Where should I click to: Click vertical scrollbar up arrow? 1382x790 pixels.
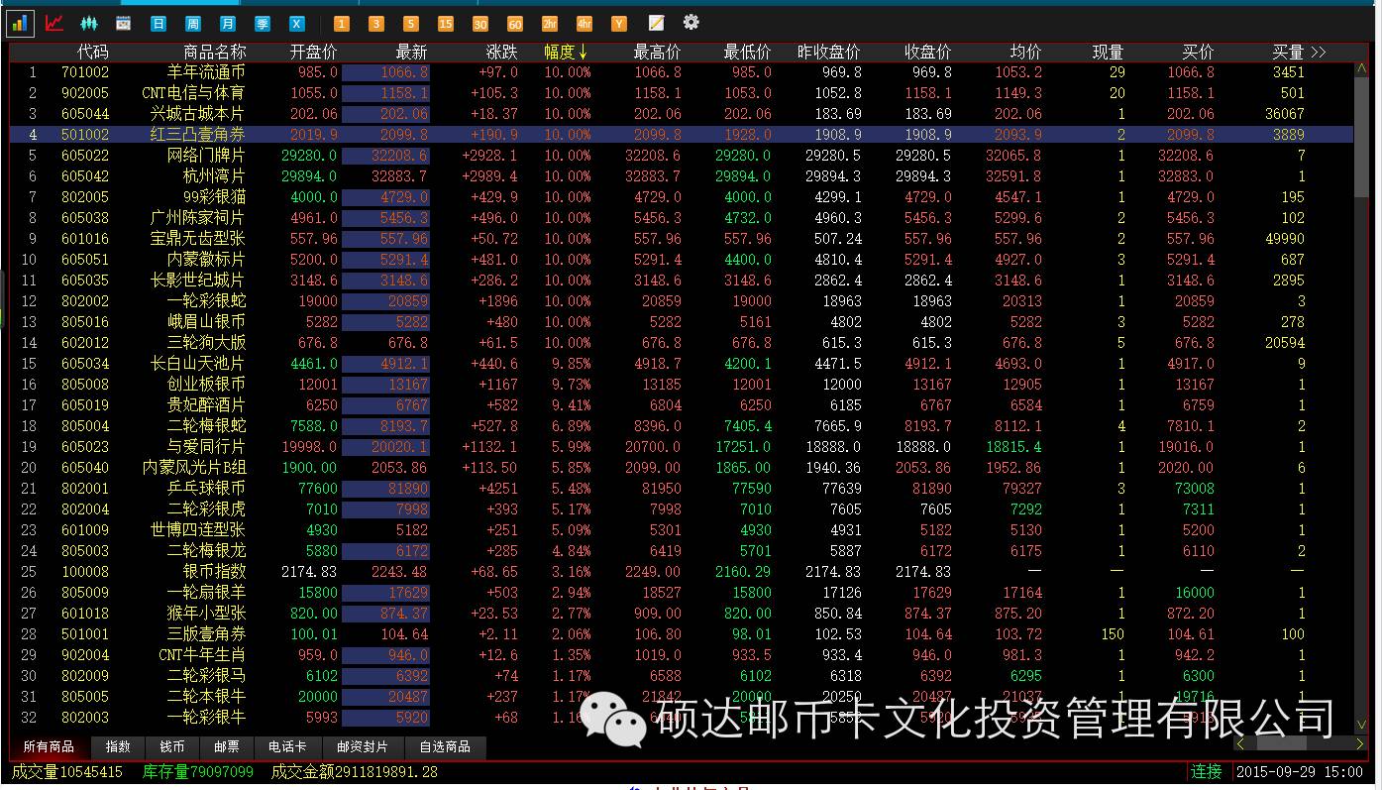pyautogui.click(x=1360, y=67)
